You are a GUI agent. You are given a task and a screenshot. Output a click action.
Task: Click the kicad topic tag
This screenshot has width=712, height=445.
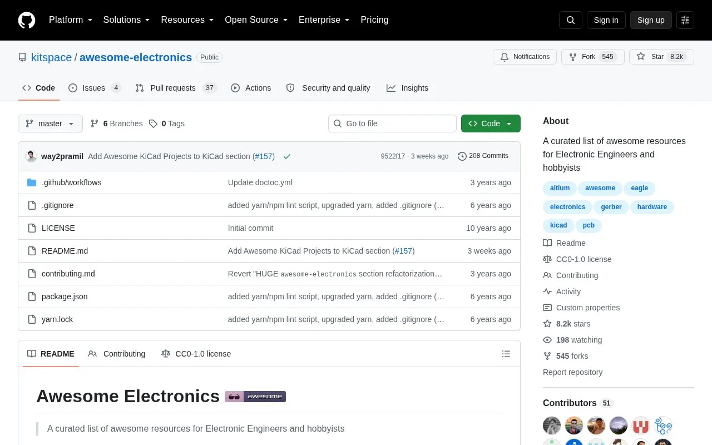pyautogui.click(x=558, y=225)
